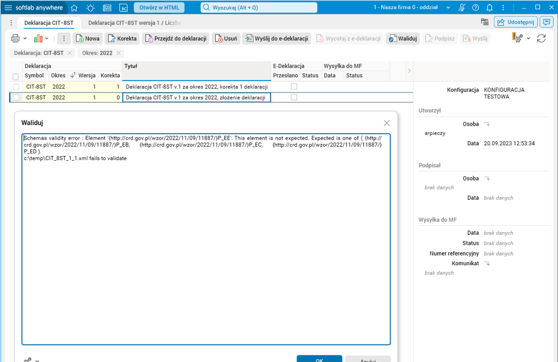Viewport: 558px width, 362px height.
Task: Click the panel layout icon
Action: pyautogui.click(x=485, y=22)
